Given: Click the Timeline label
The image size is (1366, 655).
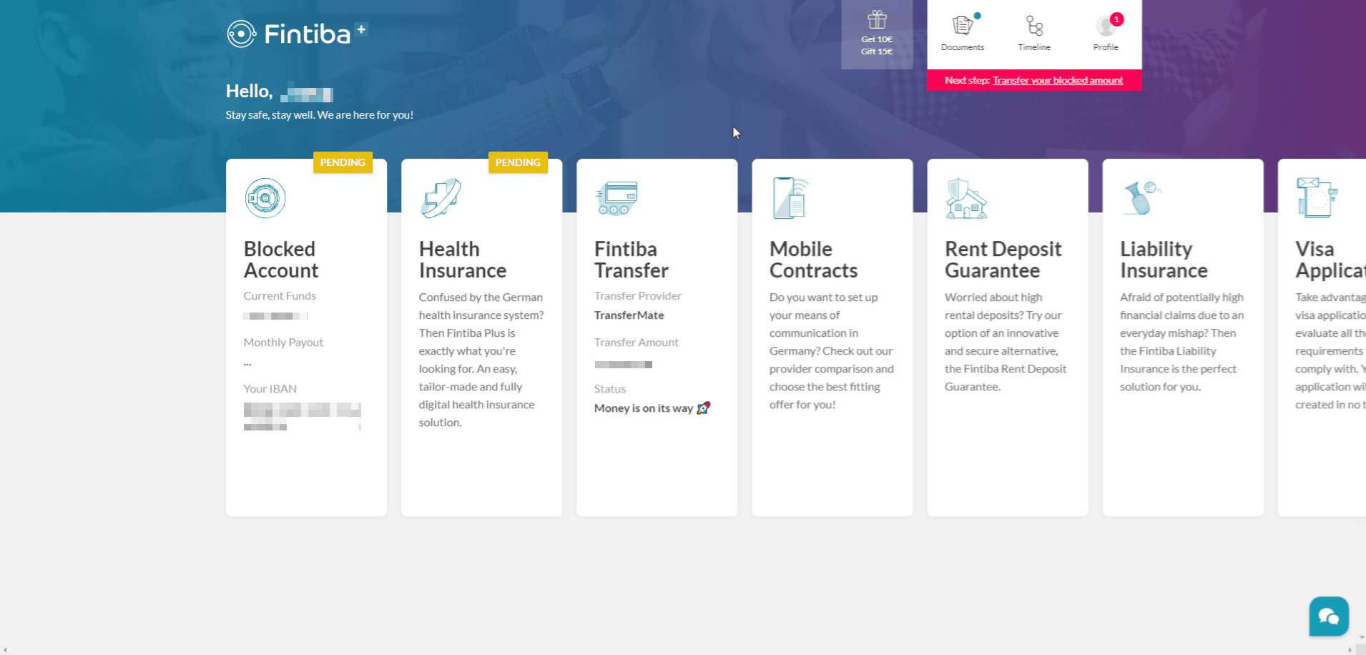Looking at the screenshot, I should [1034, 47].
